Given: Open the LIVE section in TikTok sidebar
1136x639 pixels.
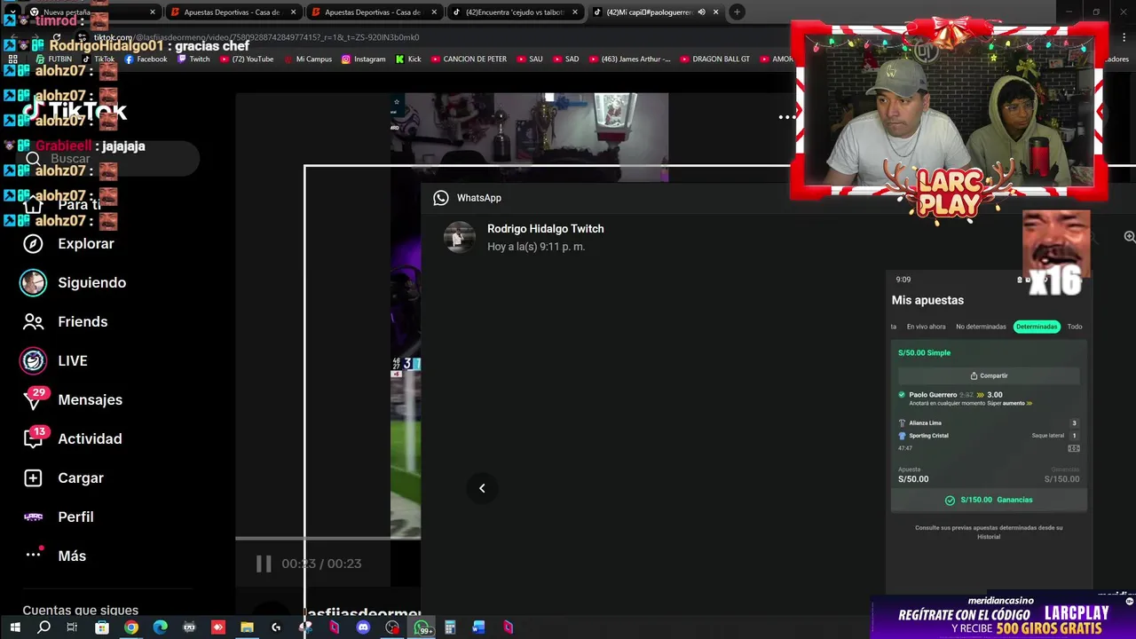Looking at the screenshot, I should [54, 360].
